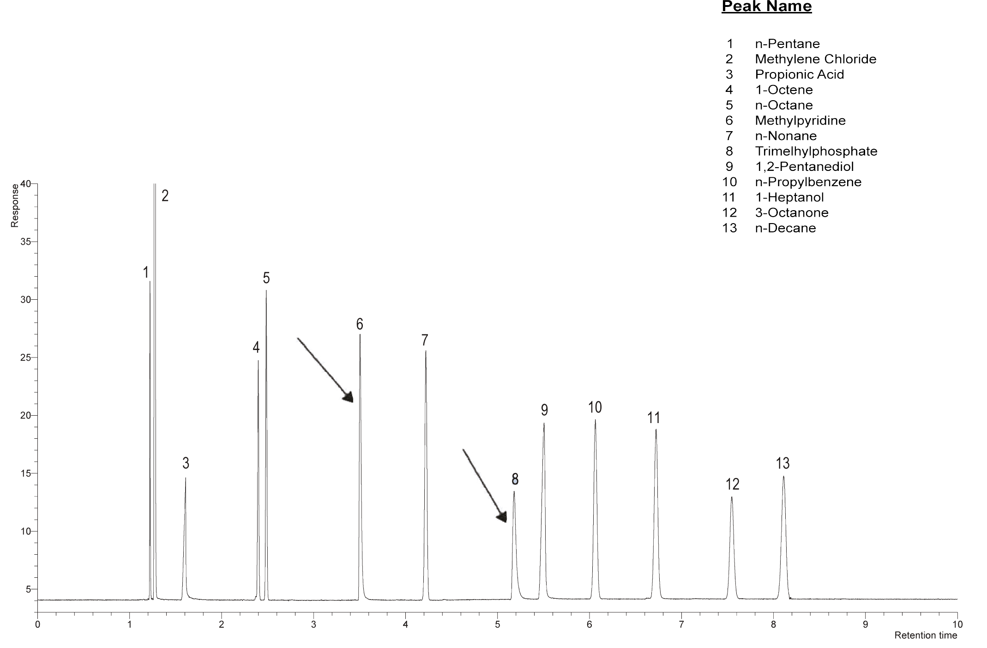Select the Trimethylphosphate legend entry
987x648 pixels.
coord(816,151)
